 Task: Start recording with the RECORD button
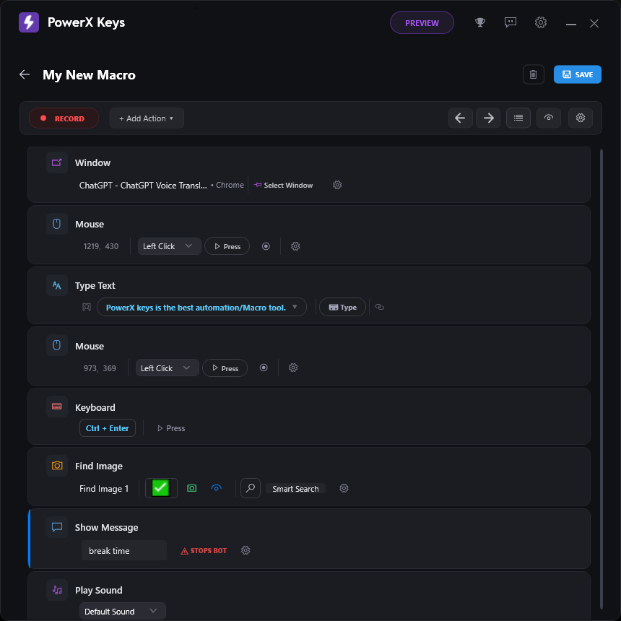(64, 118)
